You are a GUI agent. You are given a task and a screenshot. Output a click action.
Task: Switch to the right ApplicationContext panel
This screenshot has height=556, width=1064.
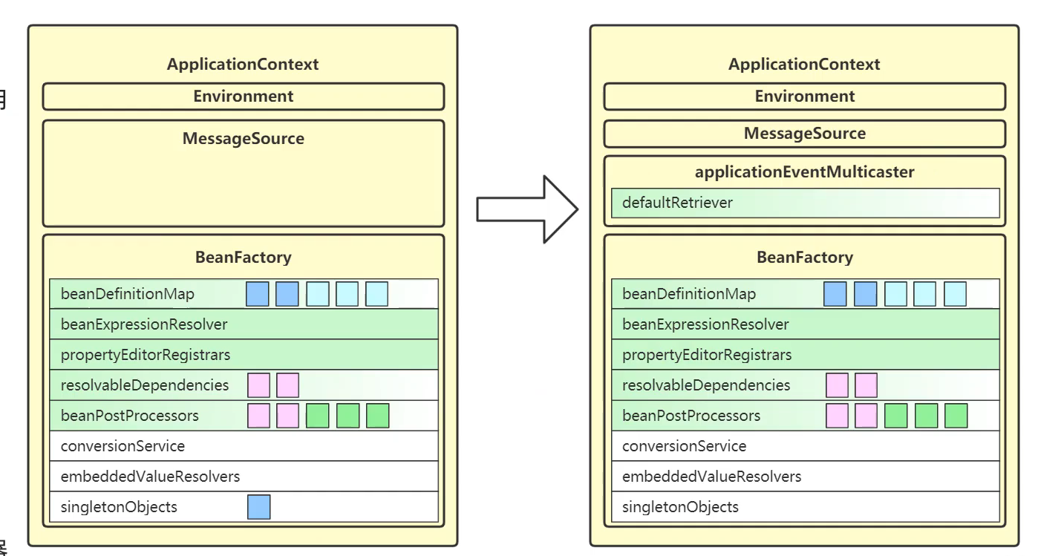point(805,65)
